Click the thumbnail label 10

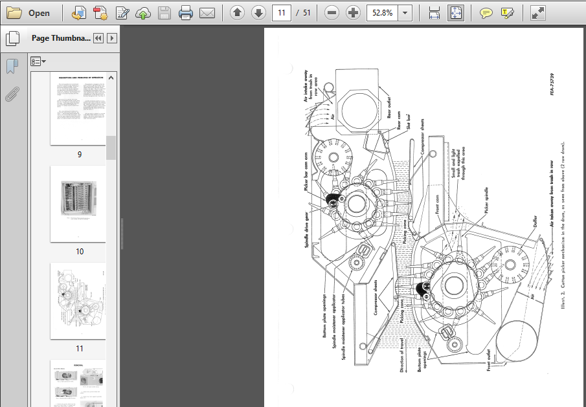[79, 251]
